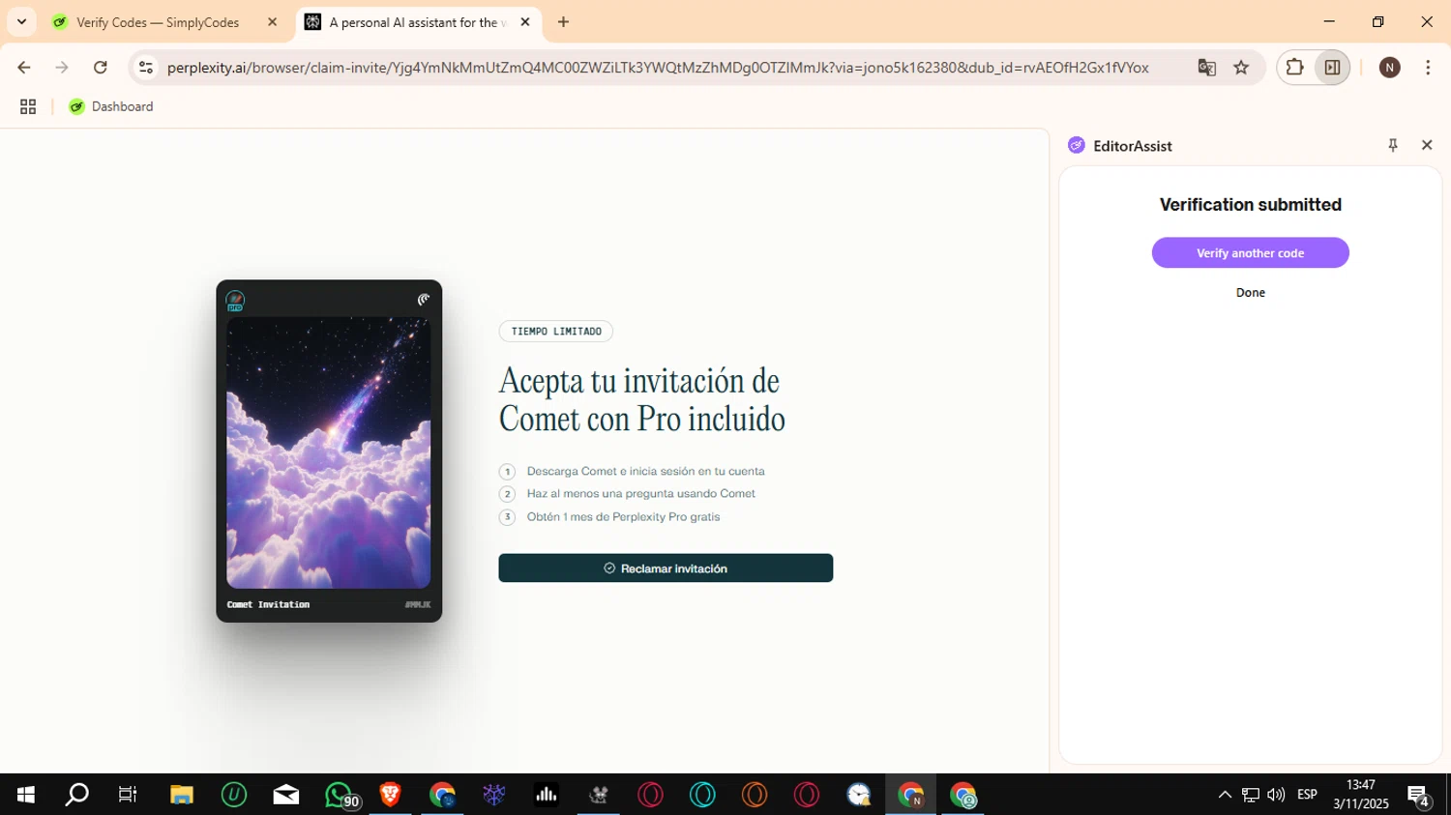Viewport: 1451px width, 815px height.
Task: Open WhatsApp from the taskbar
Action: coord(341,795)
